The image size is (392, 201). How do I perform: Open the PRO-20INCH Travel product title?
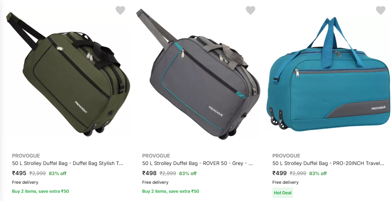(328, 163)
